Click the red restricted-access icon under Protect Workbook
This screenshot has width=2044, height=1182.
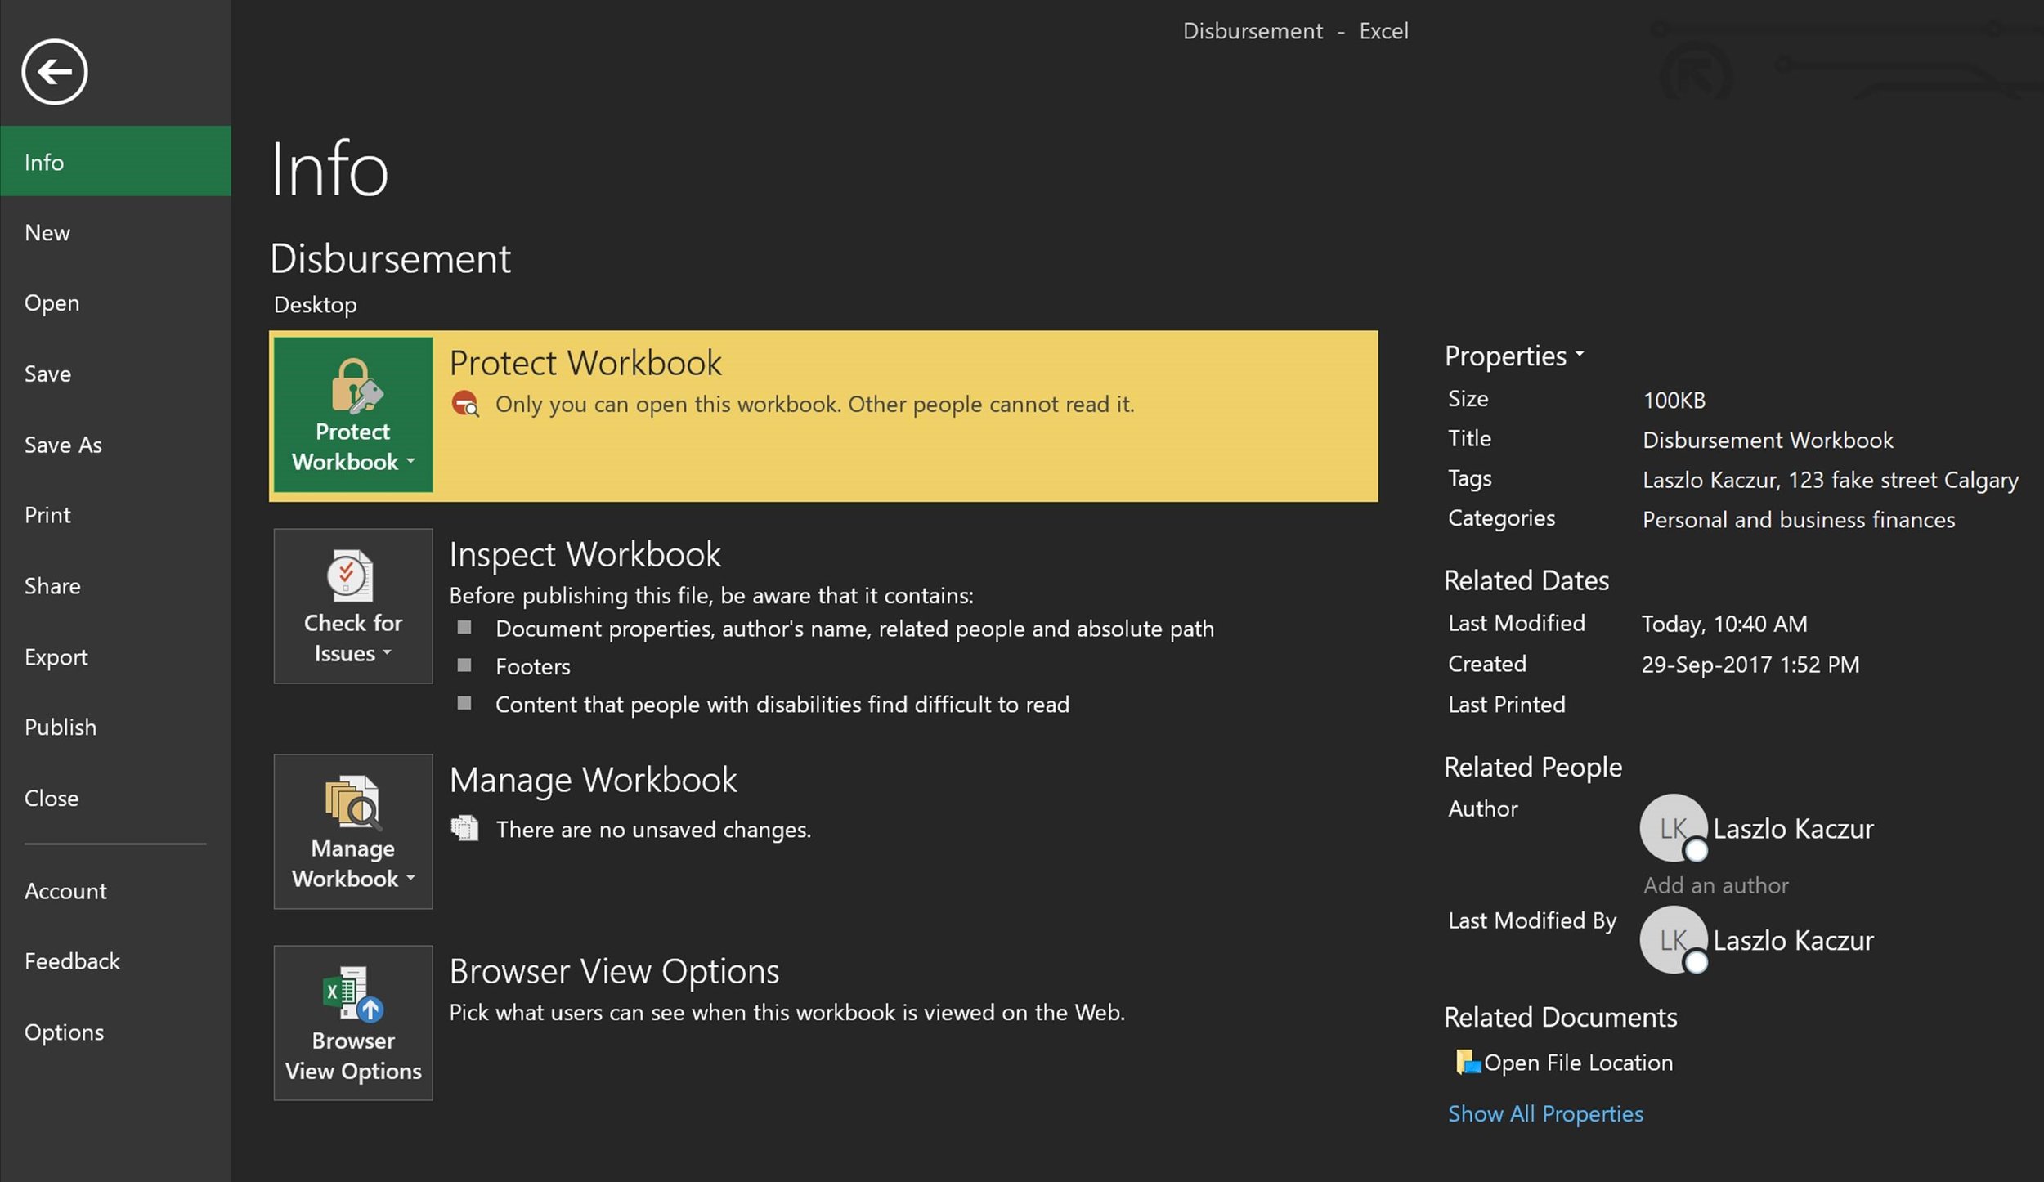pos(465,404)
